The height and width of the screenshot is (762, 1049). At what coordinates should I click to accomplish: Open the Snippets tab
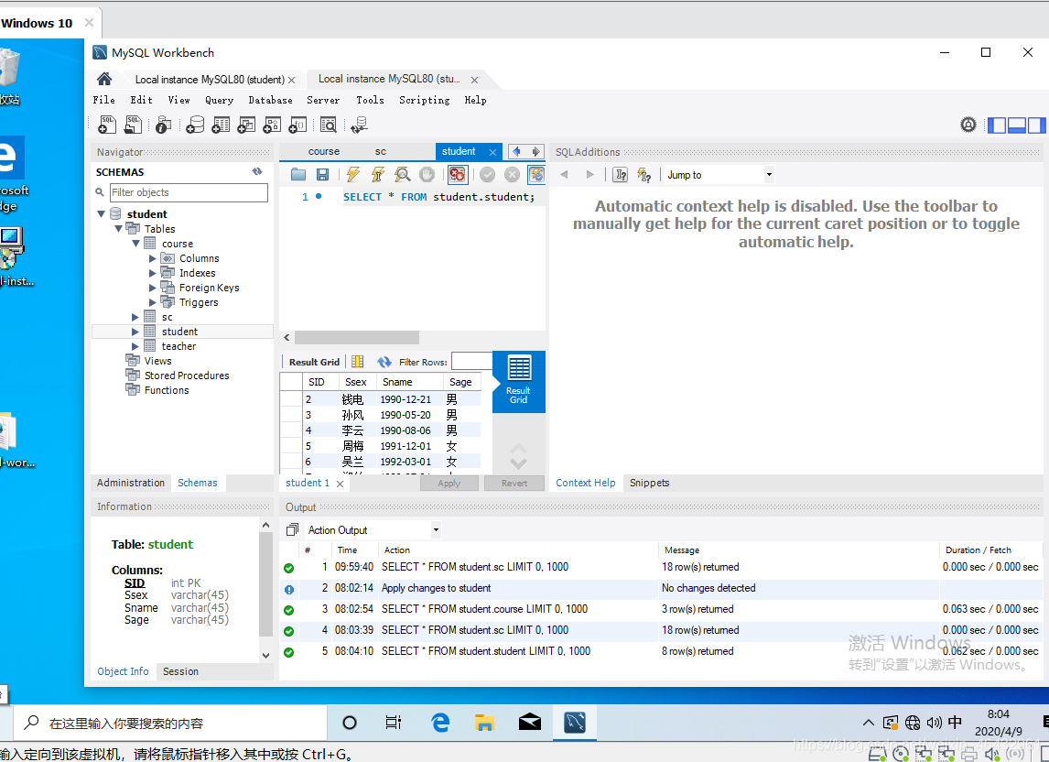point(650,483)
